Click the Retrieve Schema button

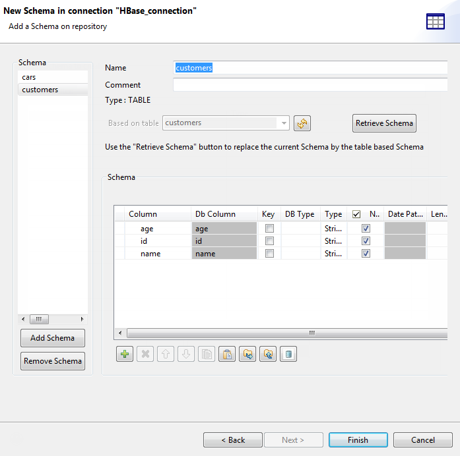click(x=384, y=123)
